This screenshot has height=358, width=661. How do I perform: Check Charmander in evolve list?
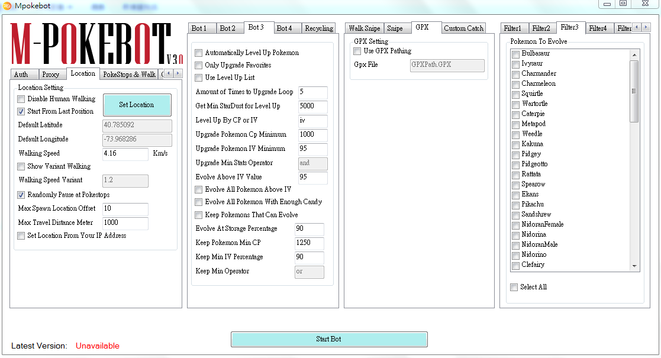coord(515,75)
